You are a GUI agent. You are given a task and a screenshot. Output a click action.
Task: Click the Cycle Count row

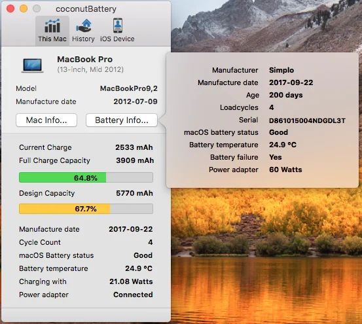pyautogui.click(x=86, y=242)
